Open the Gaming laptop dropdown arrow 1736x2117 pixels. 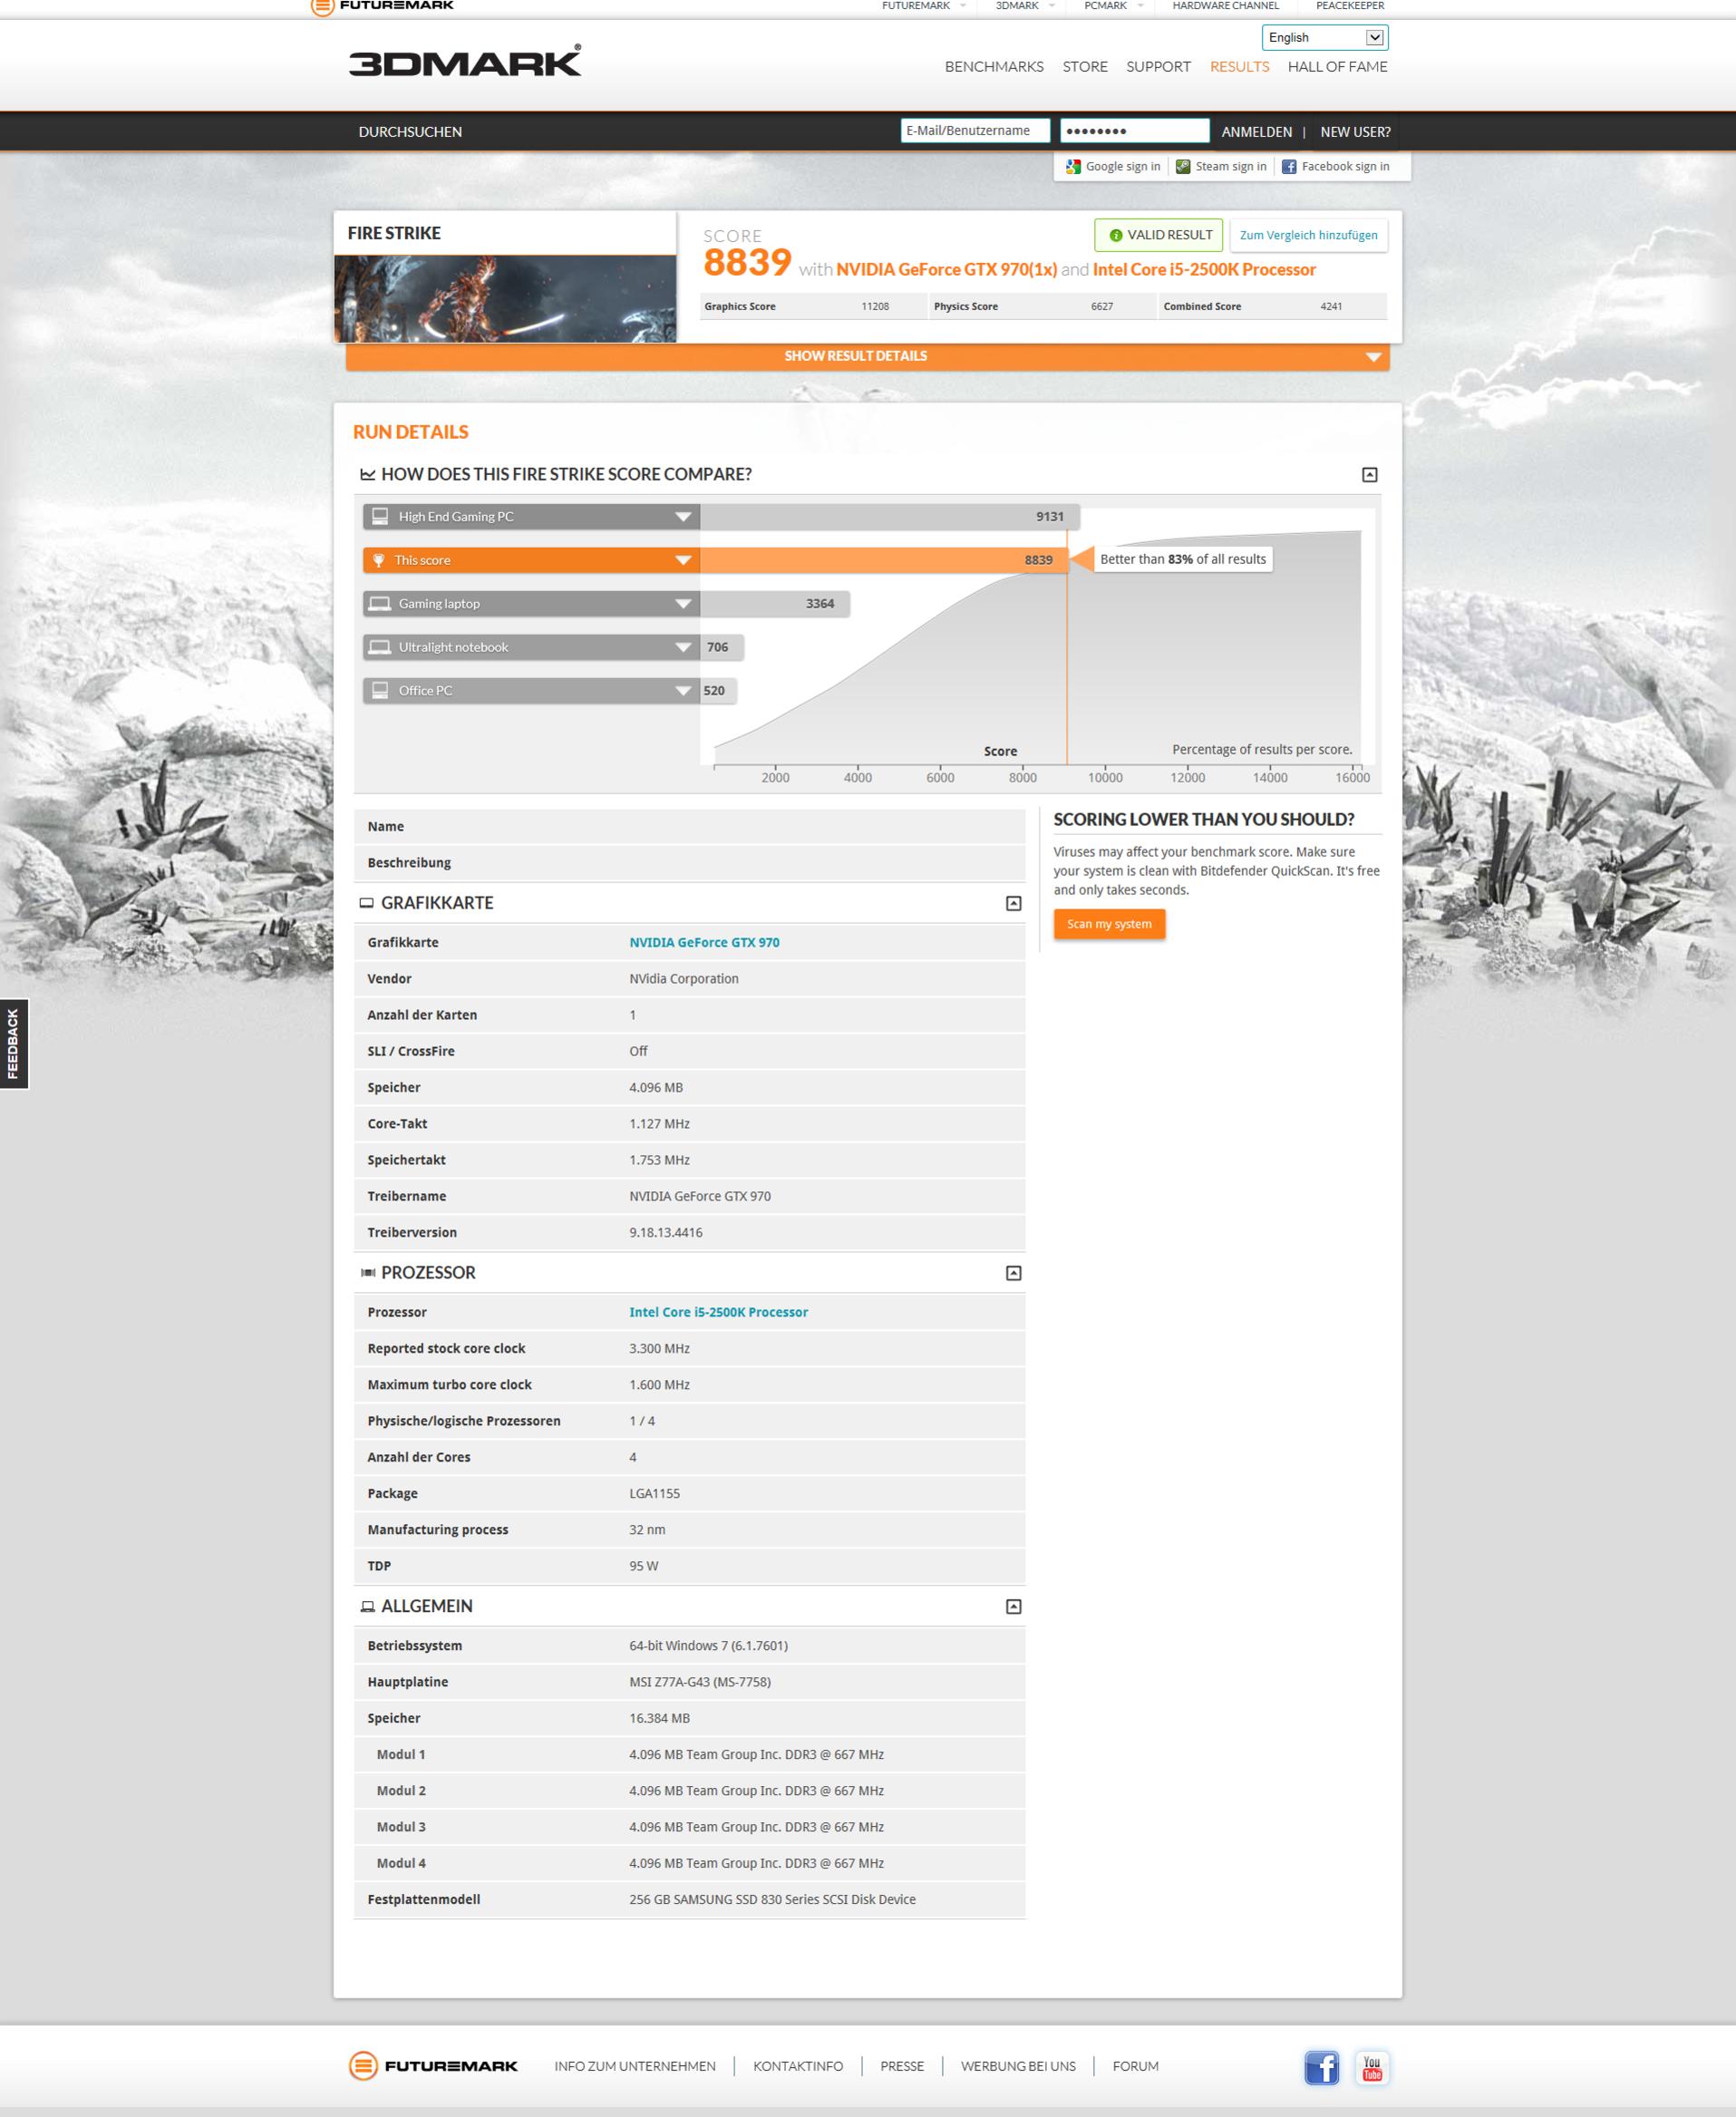click(683, 604)
